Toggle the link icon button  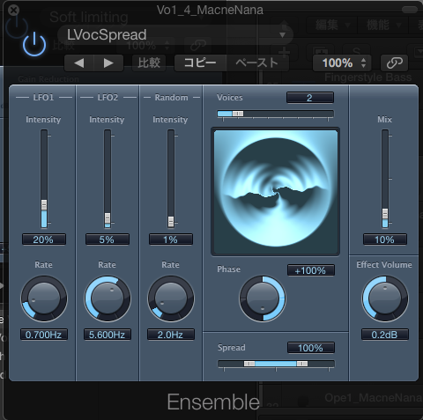click(x=394, y=63)
